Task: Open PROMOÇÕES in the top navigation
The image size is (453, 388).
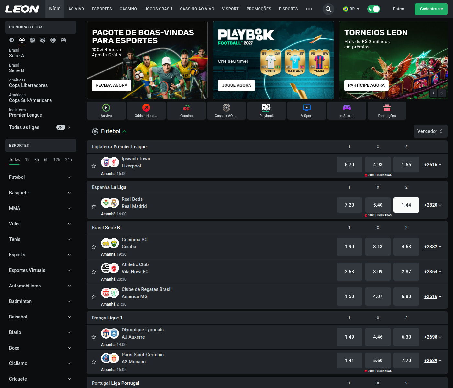Action: point(259,9)
